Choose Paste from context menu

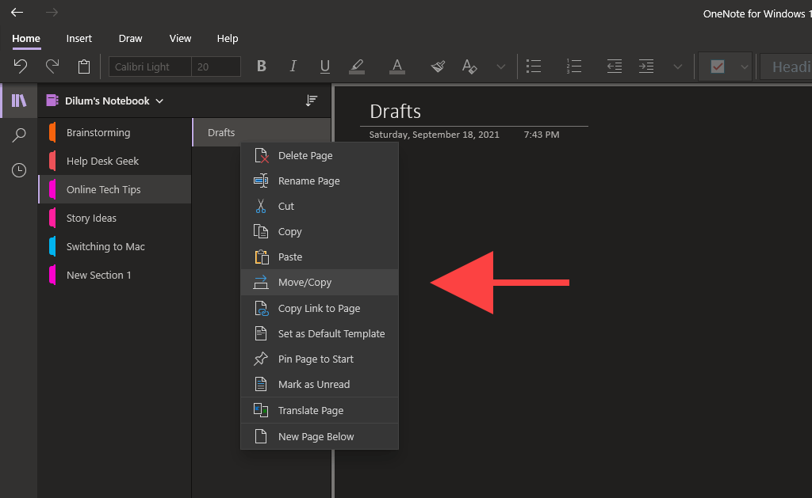(x=320, y=257)
